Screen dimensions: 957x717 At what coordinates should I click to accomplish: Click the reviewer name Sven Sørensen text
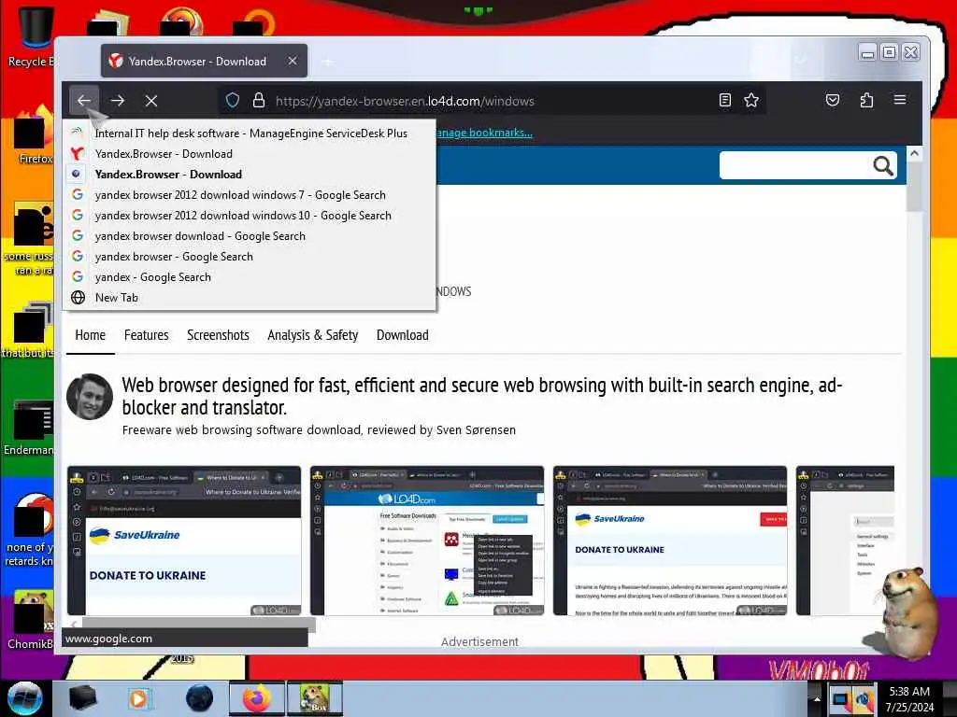476,429
